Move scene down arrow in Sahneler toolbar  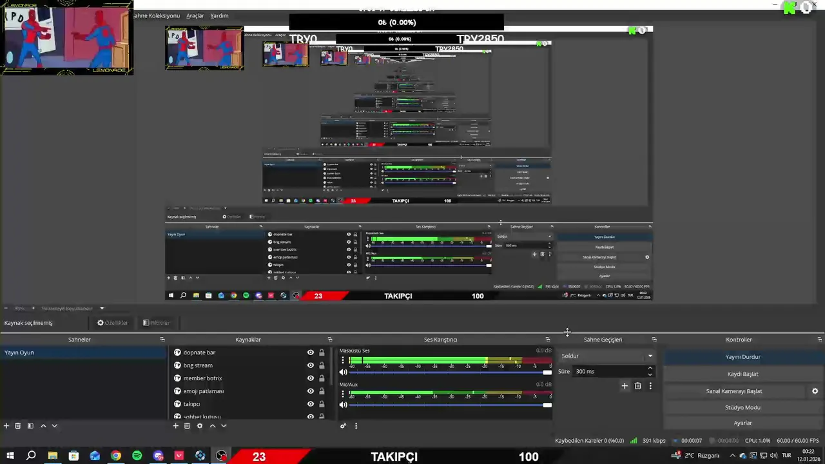tap(54, 426)
